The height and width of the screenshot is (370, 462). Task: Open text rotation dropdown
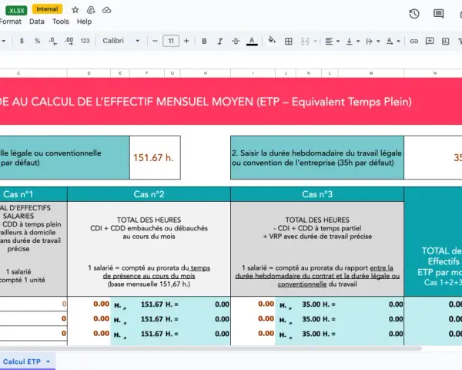[x=393, y=42]
